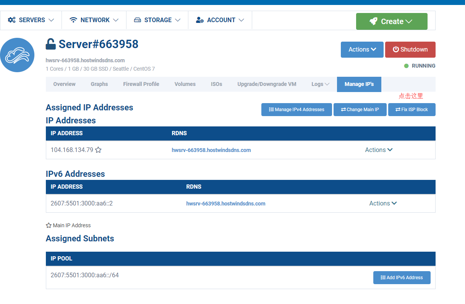
Task: Click the Add IPv6 Address button
Action: 402,278
